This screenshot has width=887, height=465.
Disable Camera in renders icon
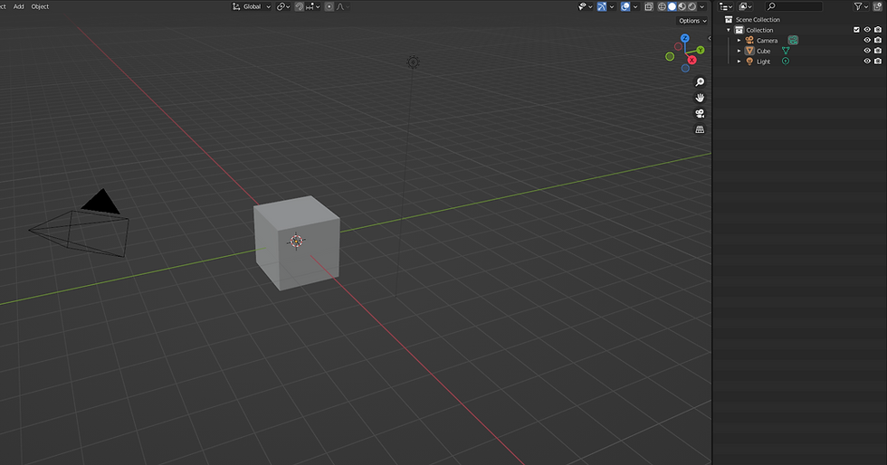pyautogui.click(x=878, y=40)
